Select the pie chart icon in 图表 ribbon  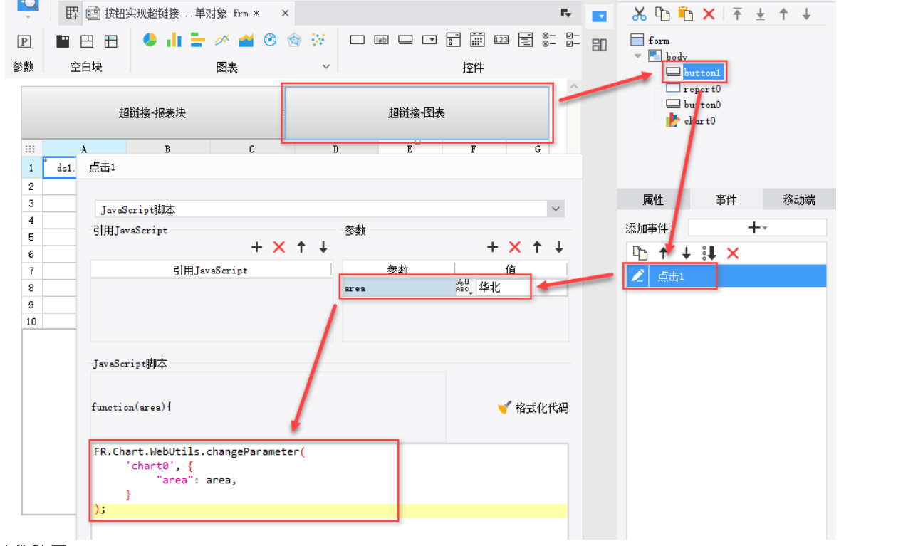coord(150,40)
